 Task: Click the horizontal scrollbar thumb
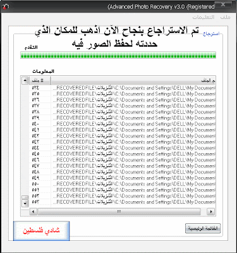tap(119, 211)
